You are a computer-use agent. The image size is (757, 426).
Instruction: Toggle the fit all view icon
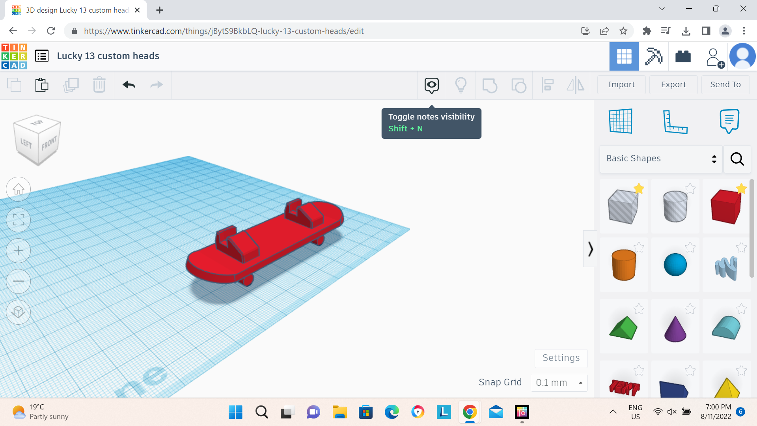[x=18, y=219]
